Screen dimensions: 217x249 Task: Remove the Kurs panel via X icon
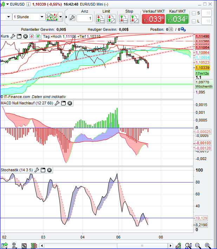coord(26,36)
